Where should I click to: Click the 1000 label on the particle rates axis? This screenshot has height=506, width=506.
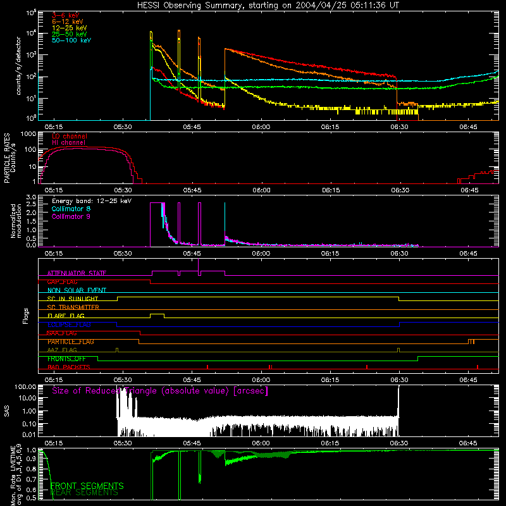pos(28,134)
